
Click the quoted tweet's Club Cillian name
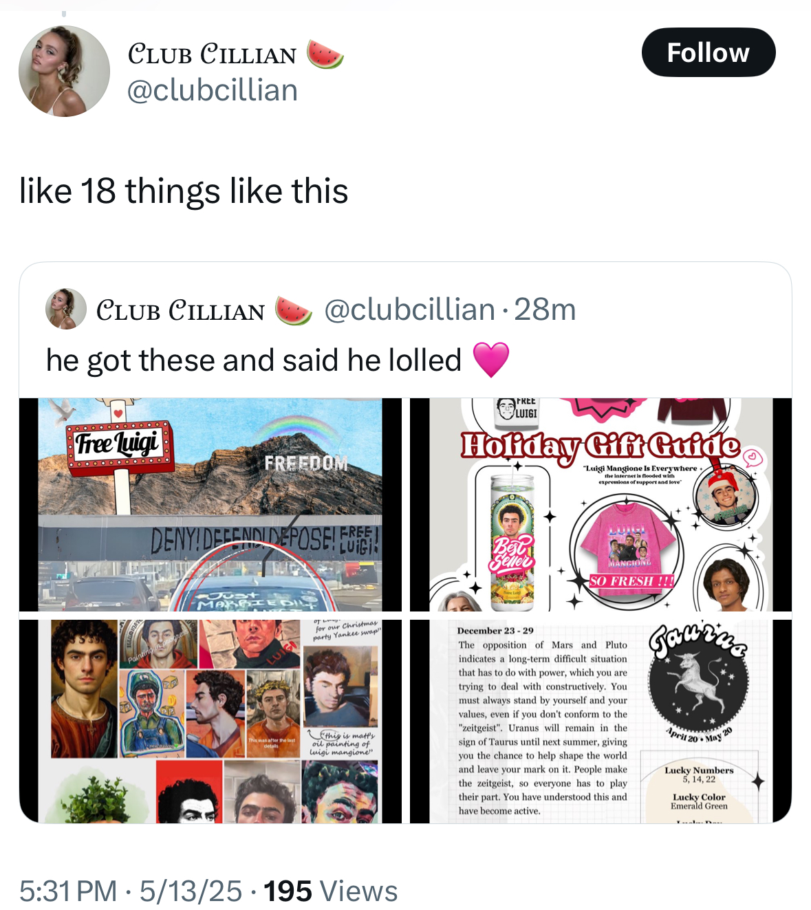click(181, 310)
